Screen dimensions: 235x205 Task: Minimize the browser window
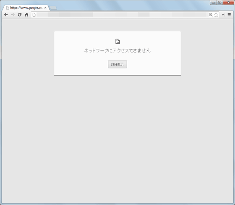point(213,3)
